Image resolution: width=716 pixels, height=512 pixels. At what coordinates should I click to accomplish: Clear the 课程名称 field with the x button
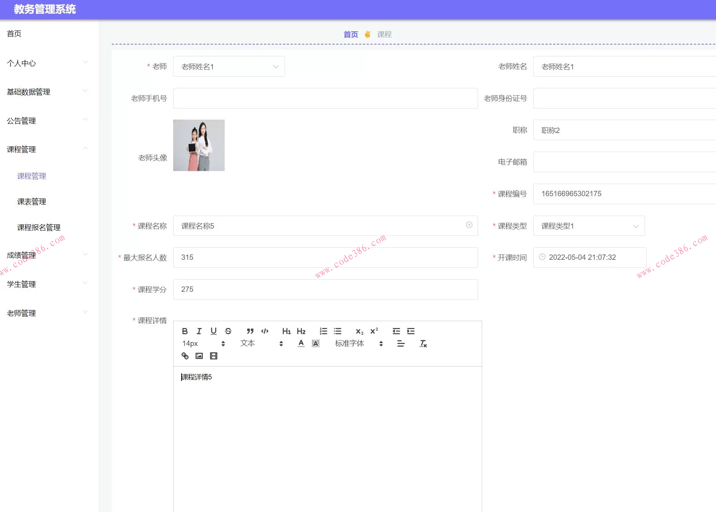[x=469, y=225]
